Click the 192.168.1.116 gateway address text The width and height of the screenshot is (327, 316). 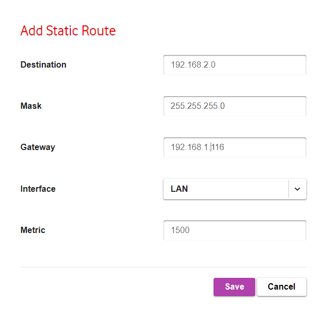[x=197, y=147]
